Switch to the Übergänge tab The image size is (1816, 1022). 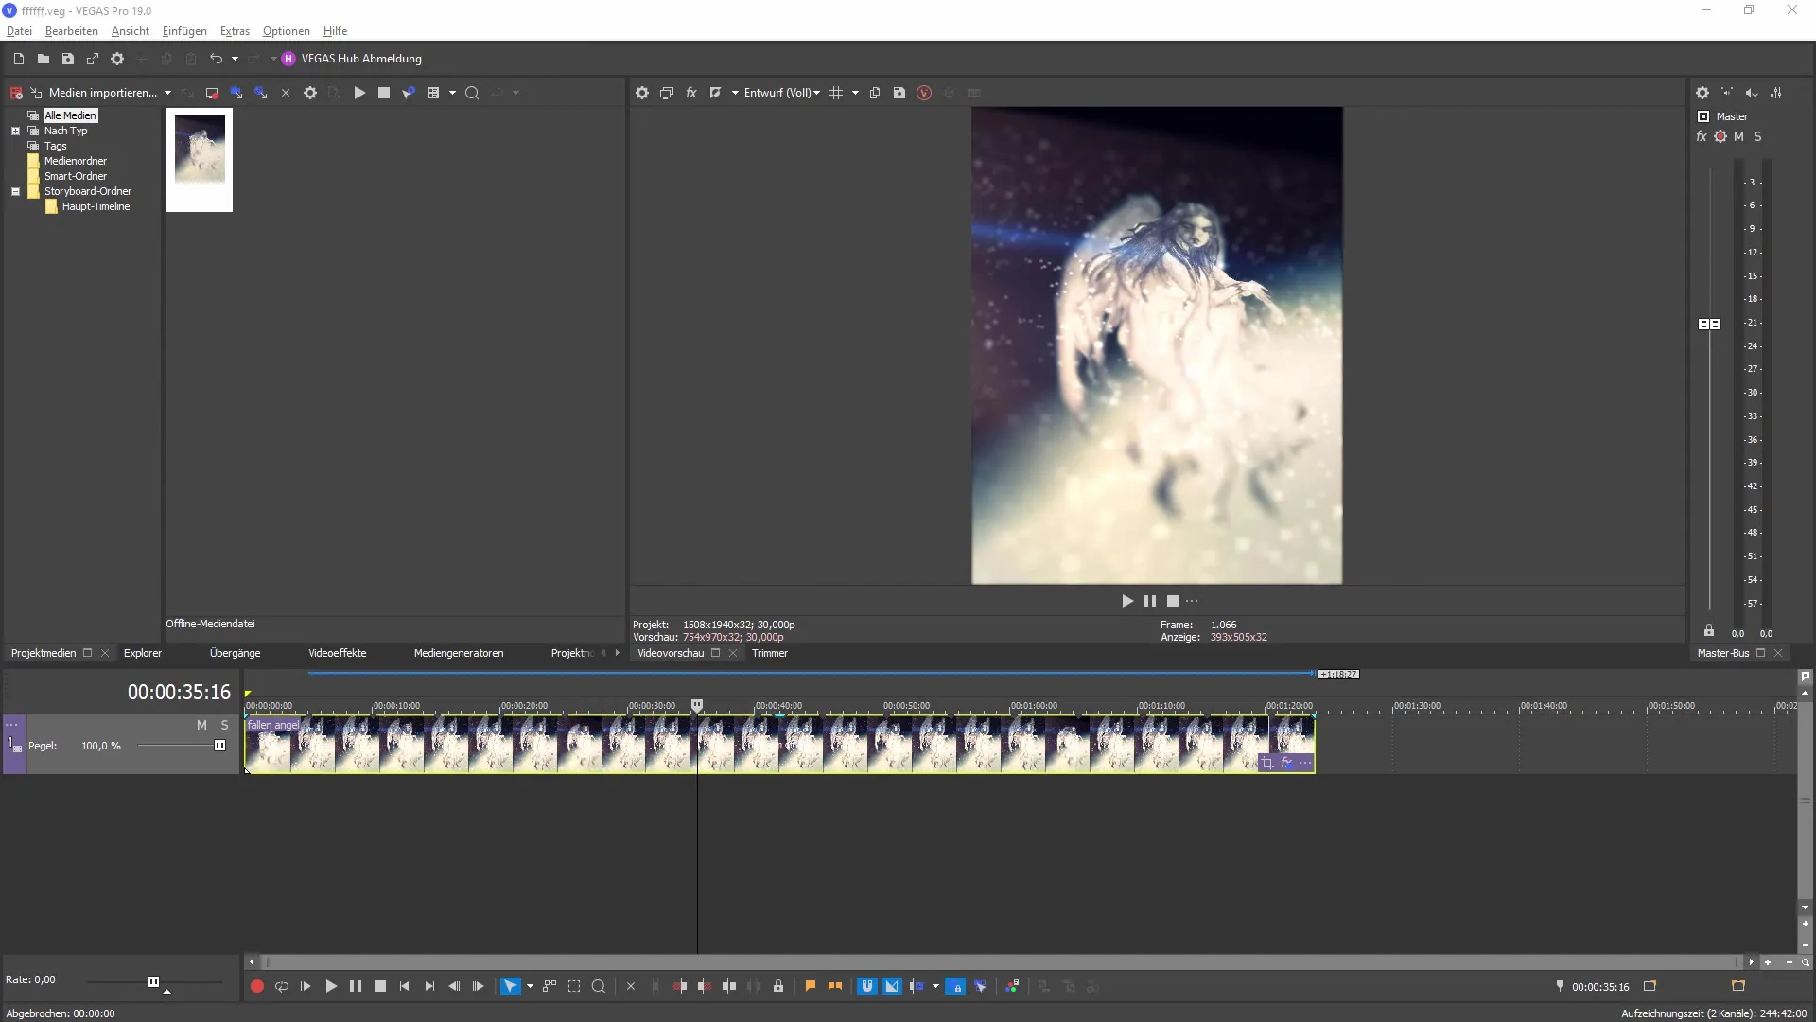pyautogui.click(x=236, y=653)
